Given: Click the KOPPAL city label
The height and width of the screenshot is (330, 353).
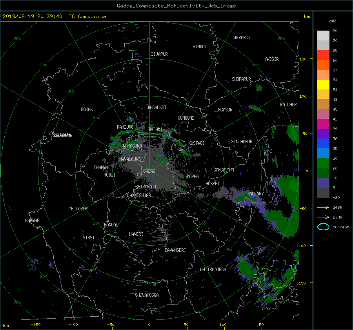Looking at the screenshot, I should pyautogui.click(x=194, y=177).
